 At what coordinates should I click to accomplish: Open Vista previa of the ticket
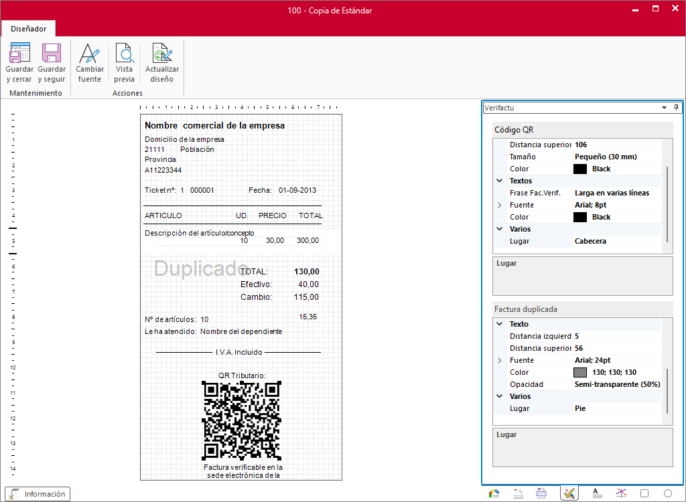[124, 62]
